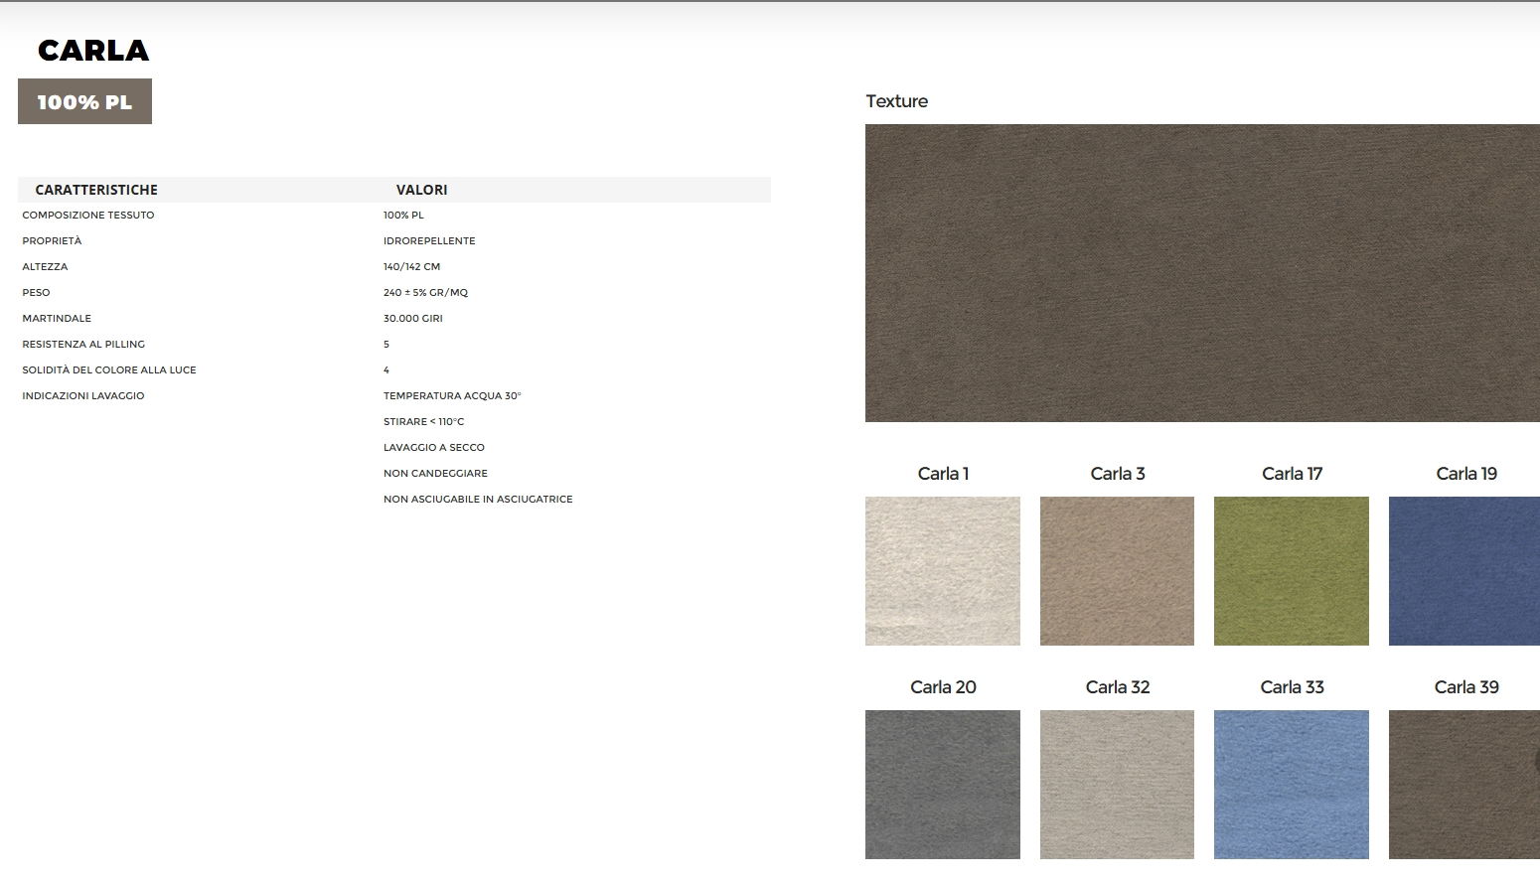Screen dimensions: 1540x883
Task: Click the Carla 33 swatch label
Action: coord(1292,687)
